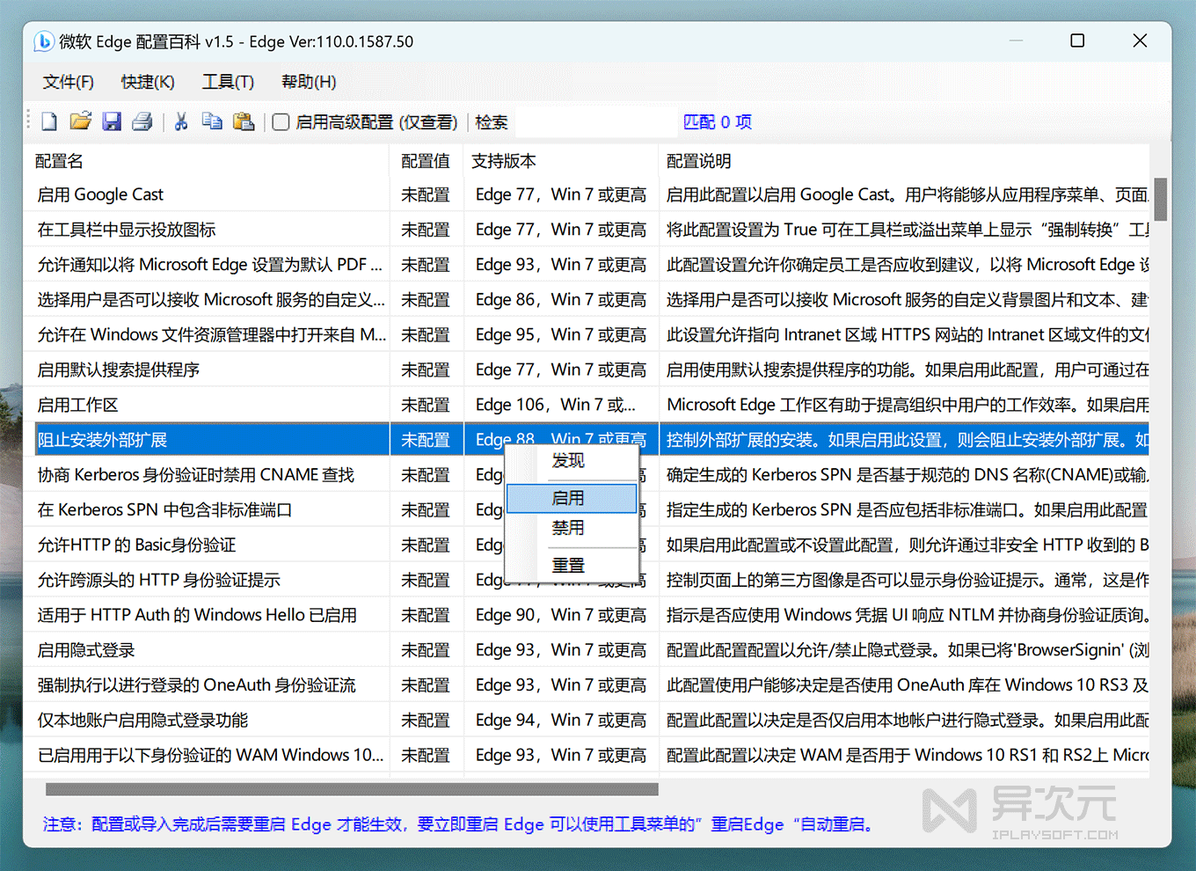The width and height of the screenshot is (1196, 871).
Task: Click the New file toolbar icon
Action: click(x=49, y=121)
